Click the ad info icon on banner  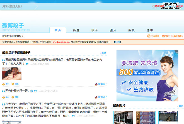177,52
